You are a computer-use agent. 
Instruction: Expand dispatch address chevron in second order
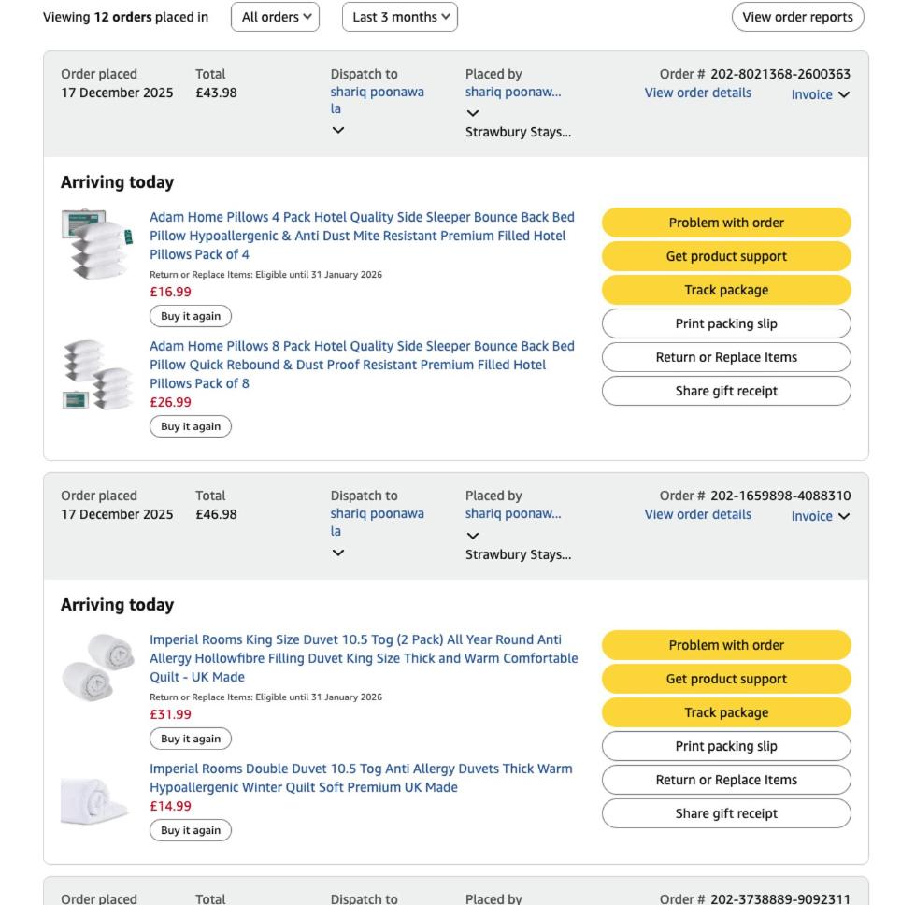[x=338, y=553]
